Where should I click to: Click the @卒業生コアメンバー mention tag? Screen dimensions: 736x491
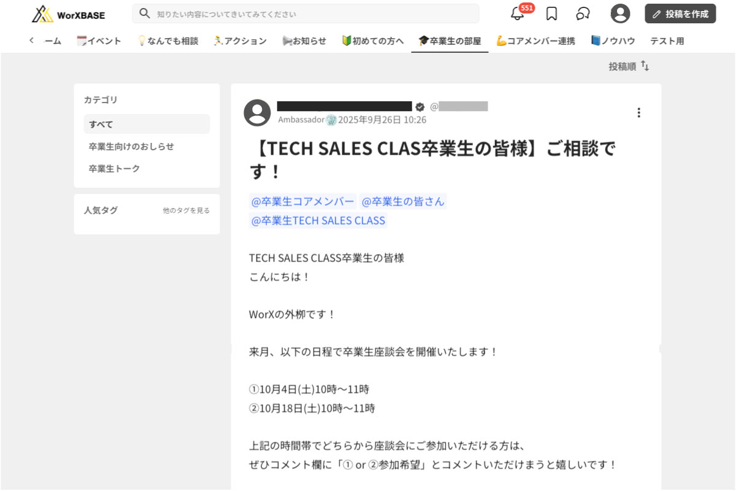302,201
